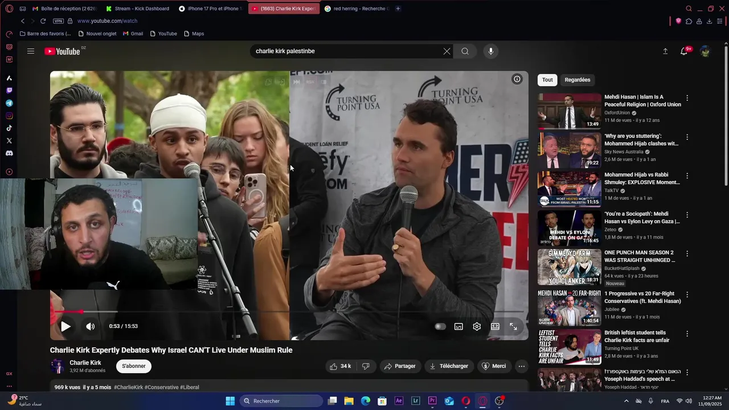Viewport: 729px width, 410px height.
Task: Open Discord in the Opera sidebar
Action: pos(9,153)
